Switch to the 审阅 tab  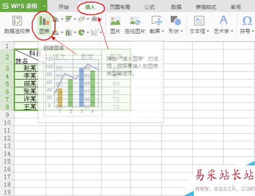[236, 7]
